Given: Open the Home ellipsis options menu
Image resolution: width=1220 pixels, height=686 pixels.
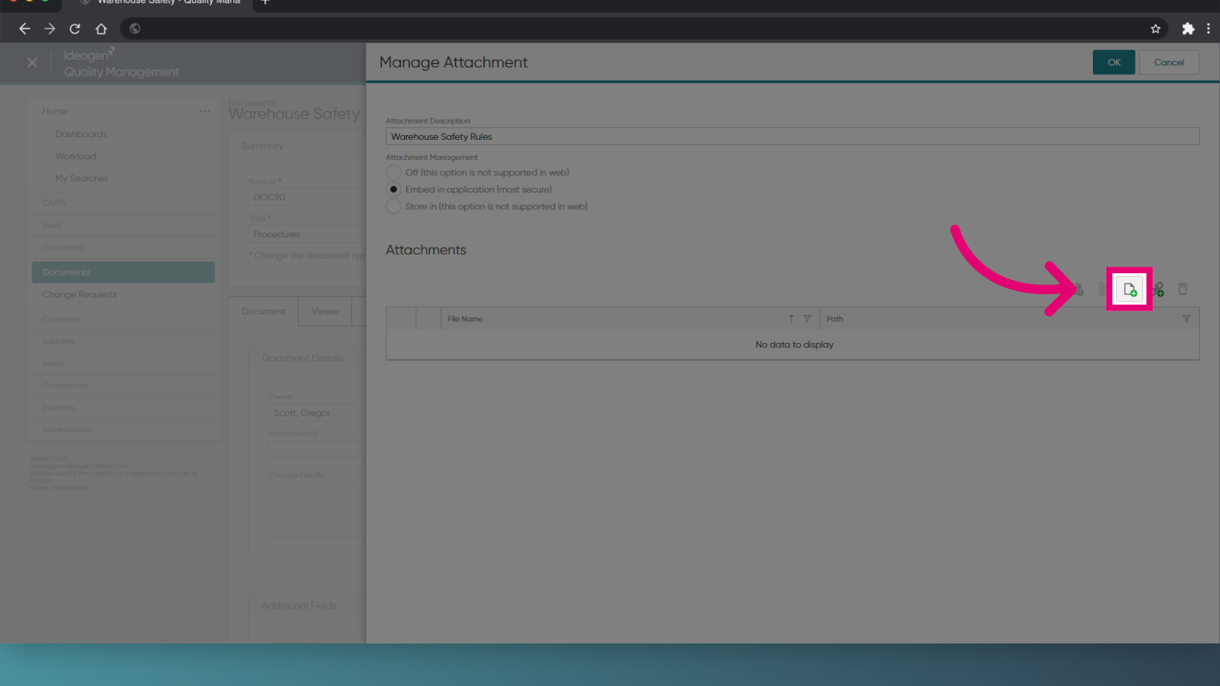Looking at the screenshot, I should 205,111.
